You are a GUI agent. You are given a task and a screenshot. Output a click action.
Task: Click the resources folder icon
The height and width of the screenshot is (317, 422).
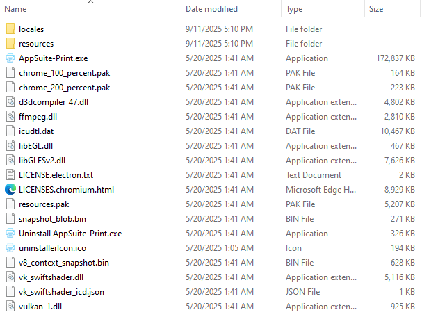click(x=10, y=44)
